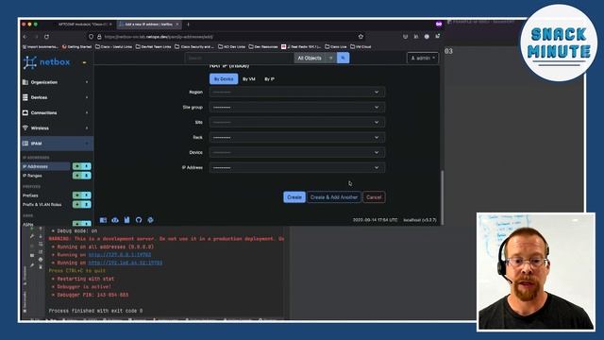Open the Device dropdown
This screenshot has width=604, height=340.
point(297,152)
